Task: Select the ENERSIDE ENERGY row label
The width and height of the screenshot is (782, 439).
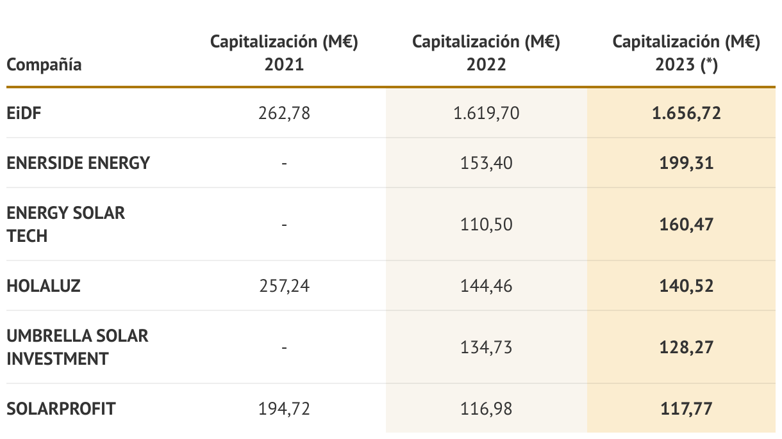Action: [x=78, y=163]
